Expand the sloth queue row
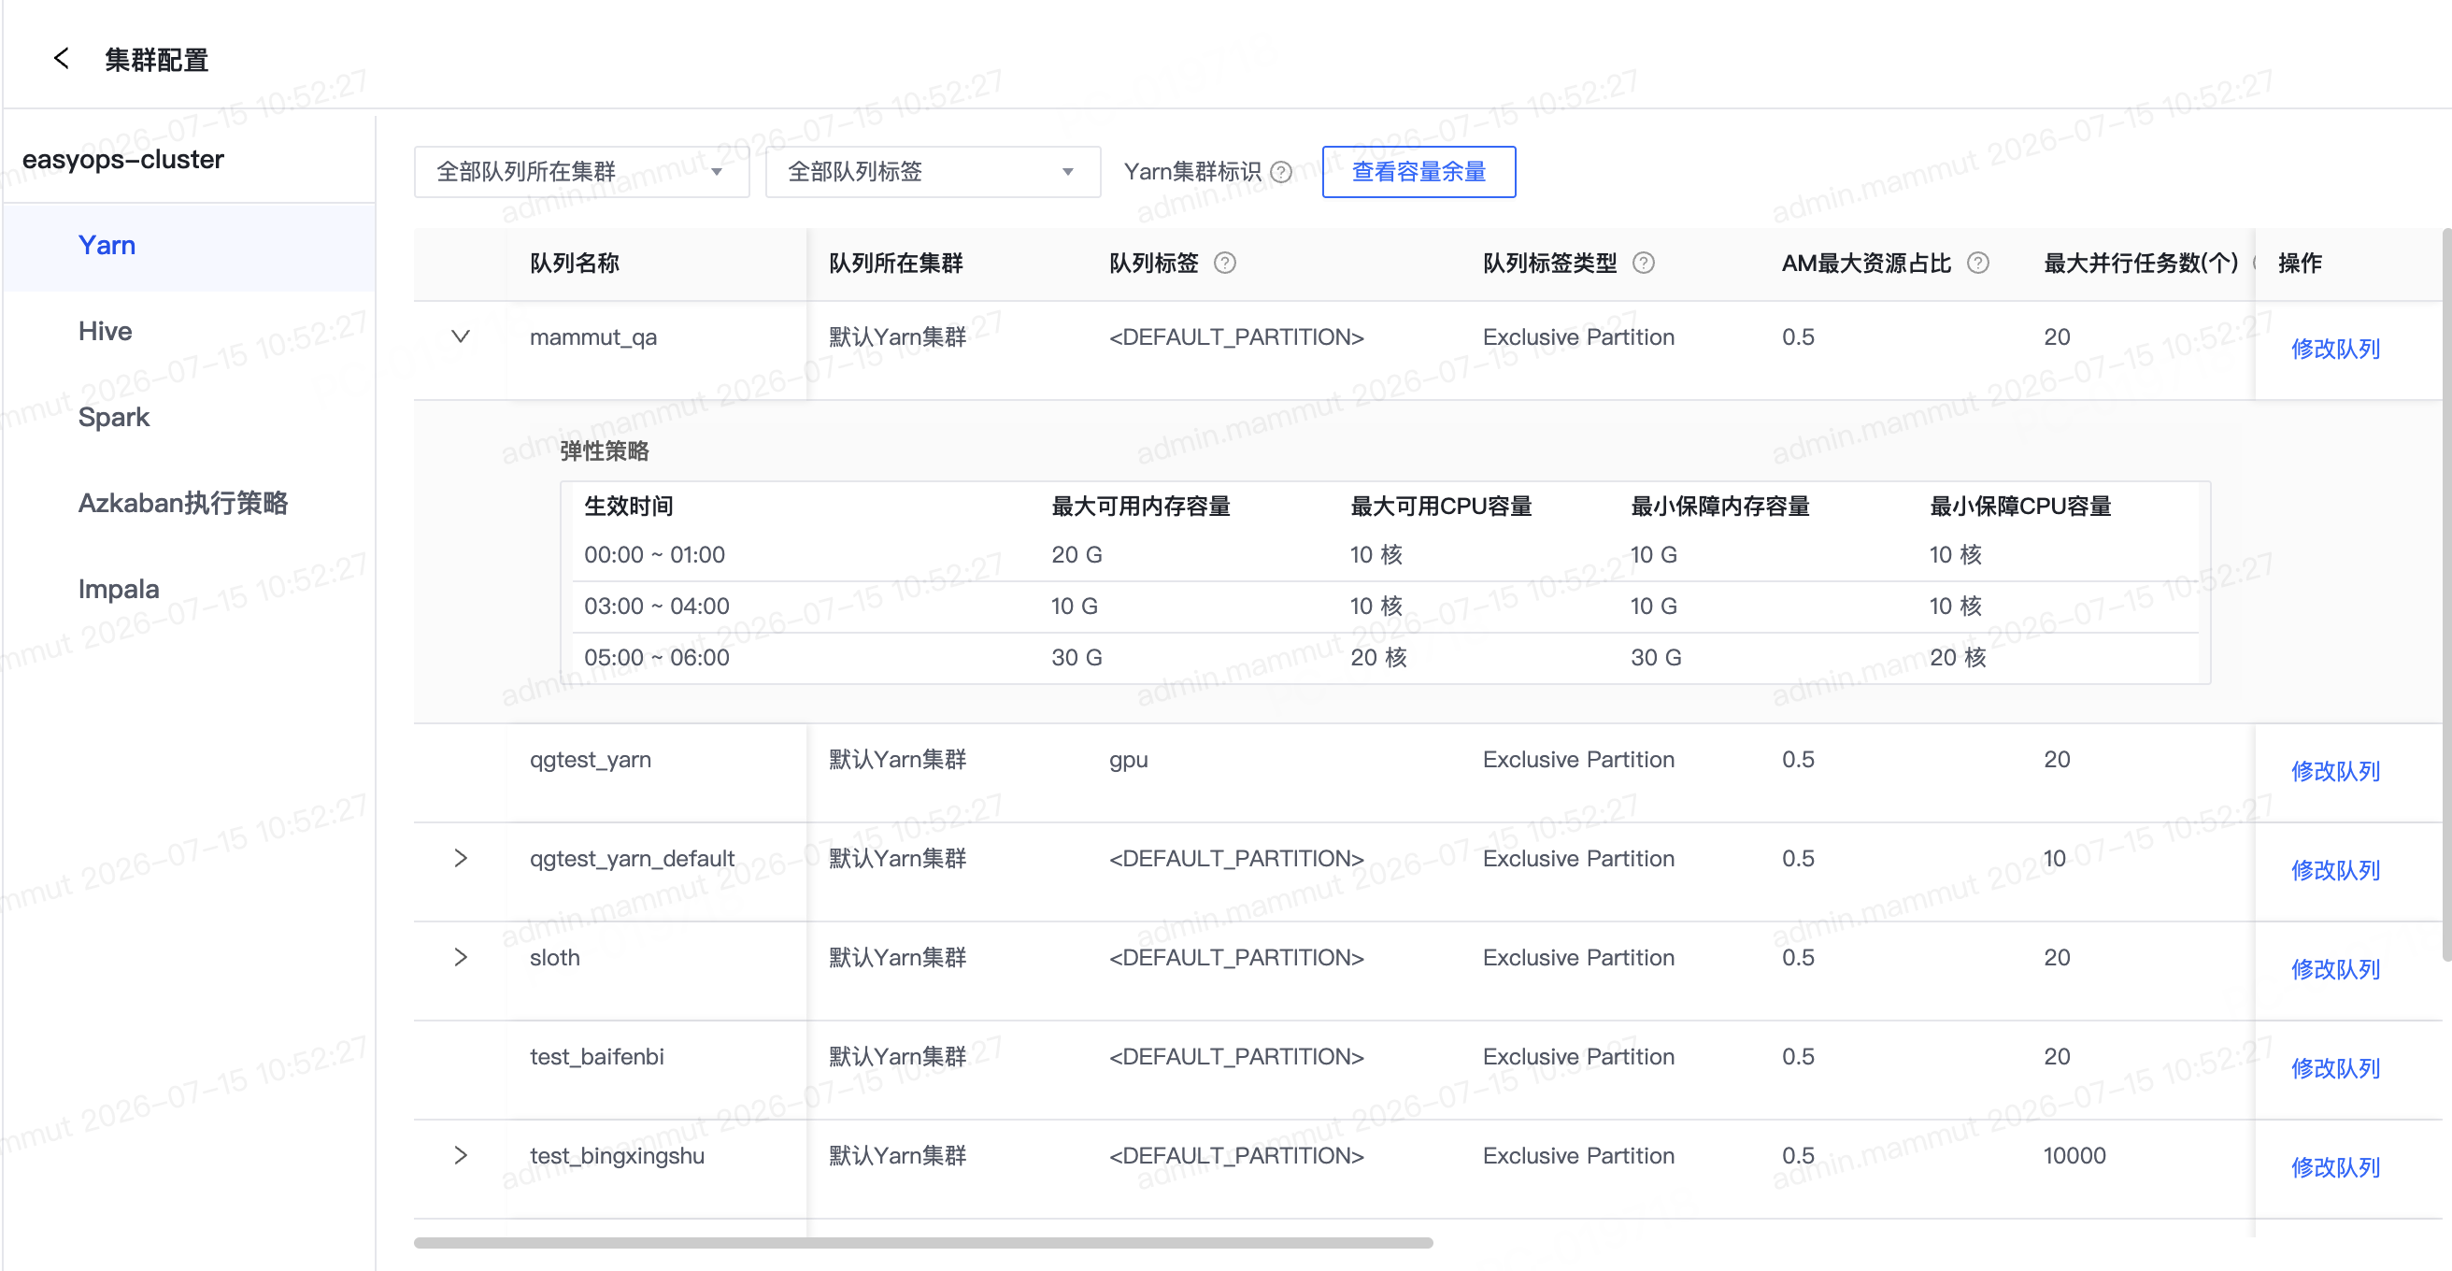The height and width of the screenshot is (1271, 2452). 461,957
